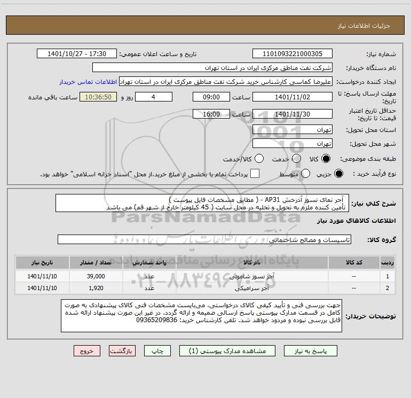Click the buyer organization name field
This screenshot has height=398, width=411.
(x=212, y=68)
